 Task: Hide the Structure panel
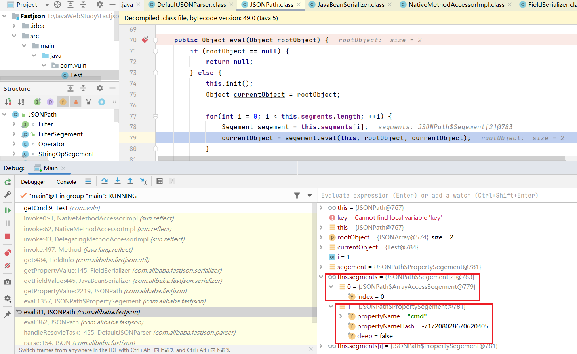(x=112, y=88)
